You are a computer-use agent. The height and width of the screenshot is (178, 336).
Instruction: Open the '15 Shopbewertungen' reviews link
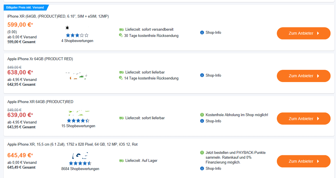(78, 126)
